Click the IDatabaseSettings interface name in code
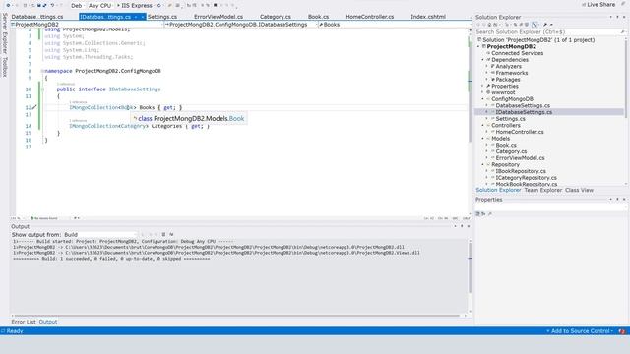Image resolution: width=630 pixels, height=354 pixels. pyautogui.click(x=135, y=89)
